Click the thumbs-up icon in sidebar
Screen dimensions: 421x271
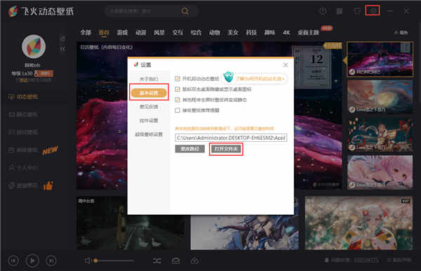48,185
